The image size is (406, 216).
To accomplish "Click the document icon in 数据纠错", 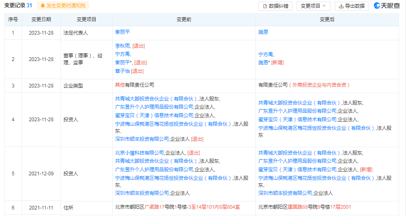I will click(x=265, y=6).
